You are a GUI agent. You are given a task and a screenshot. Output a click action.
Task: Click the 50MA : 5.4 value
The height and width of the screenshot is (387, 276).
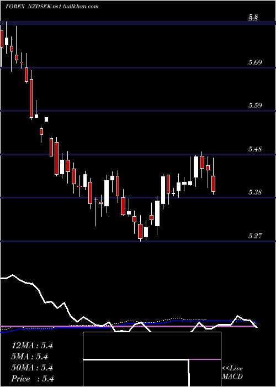(32, 368)
